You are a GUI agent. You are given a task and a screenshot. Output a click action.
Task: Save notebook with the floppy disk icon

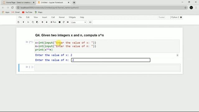tap(18, 22)
